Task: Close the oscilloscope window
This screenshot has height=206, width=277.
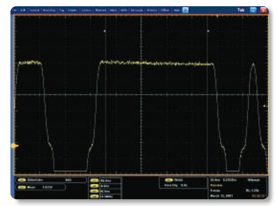Action: [263, 10]
